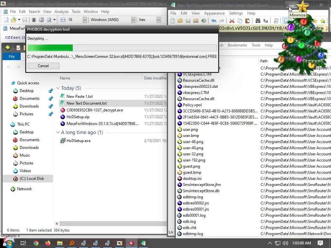Click Cut scissors icon in Notepad2 toolbar
Viewport: 331px width, 248px height.
(x=232, y=21)
